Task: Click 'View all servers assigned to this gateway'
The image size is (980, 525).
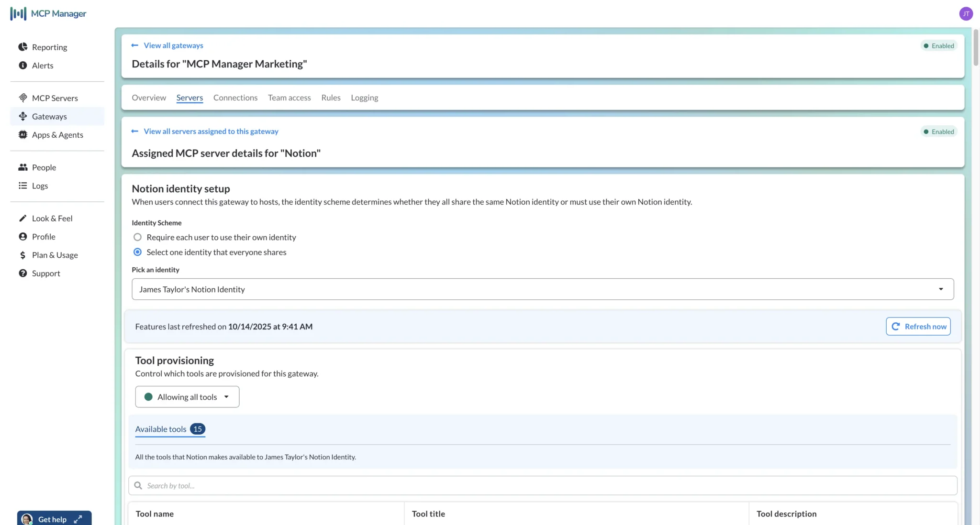Action: (x=211, y=131)
